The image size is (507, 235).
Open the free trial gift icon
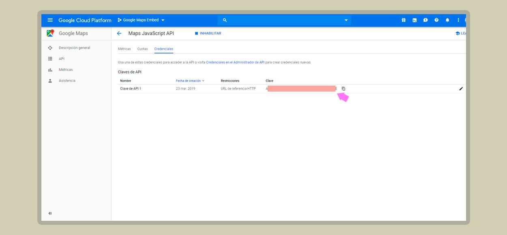pos(404,20)
